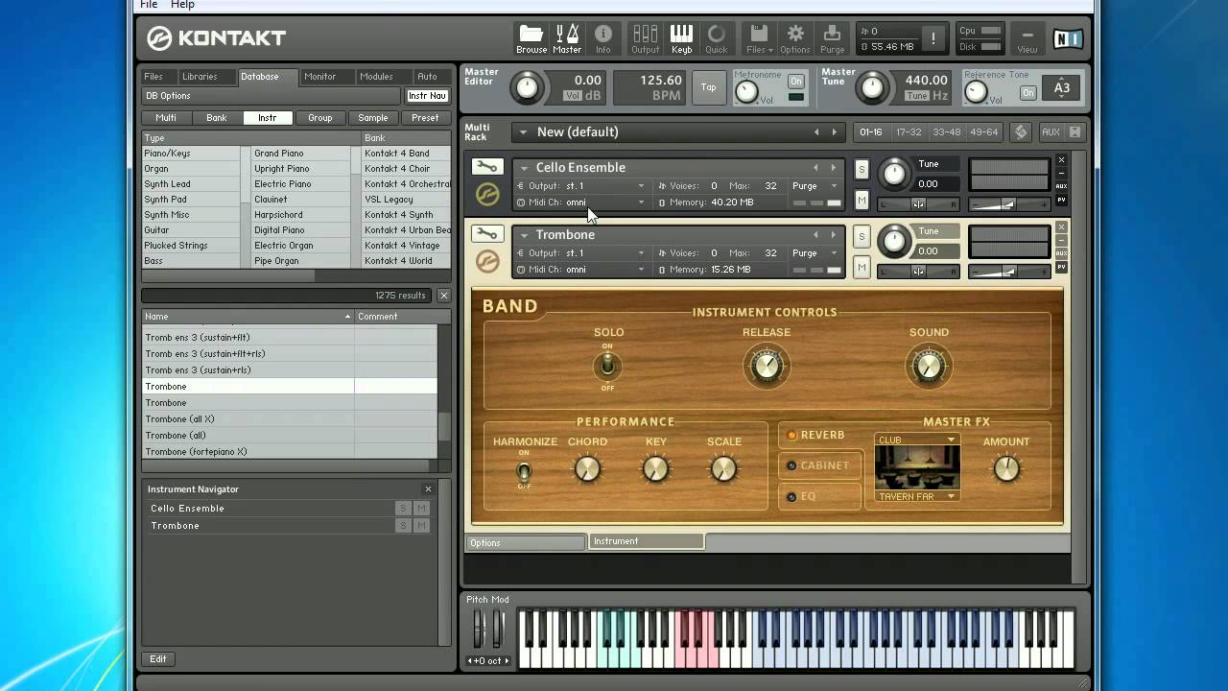Open Cello Ensemble Midi Ch omni dropdown
1228x691 pixels.
[581, 203]
